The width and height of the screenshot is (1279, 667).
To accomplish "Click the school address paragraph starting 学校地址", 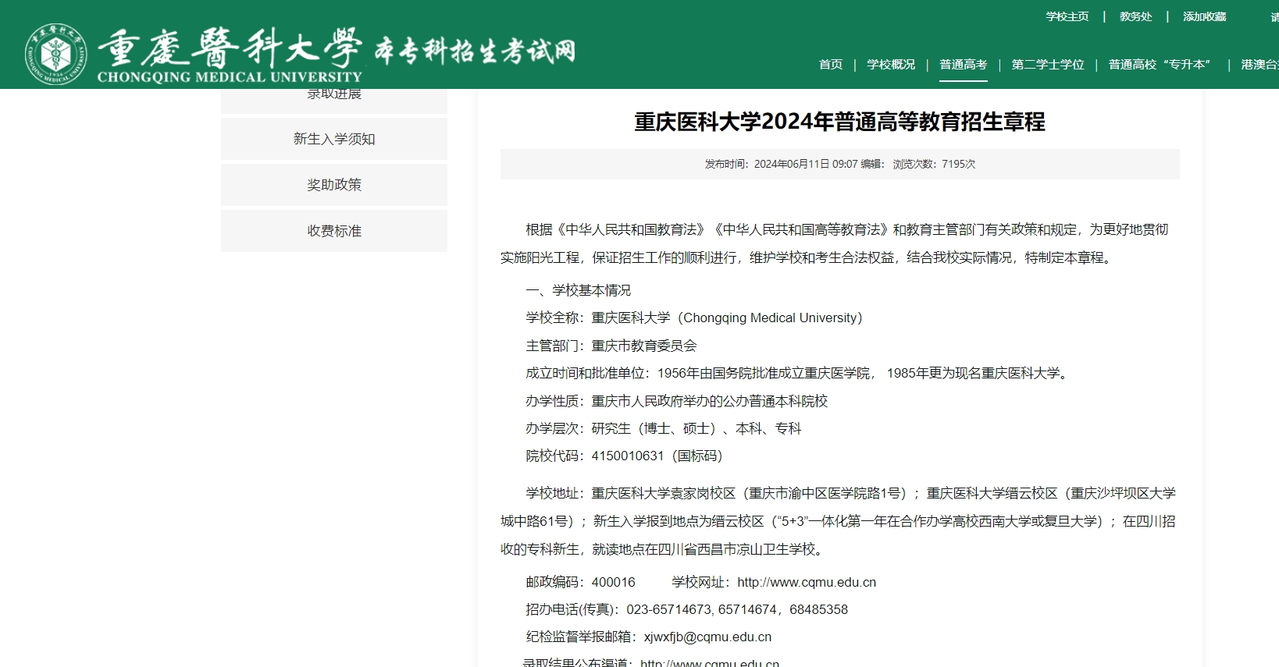I will (x=839, y=521).
